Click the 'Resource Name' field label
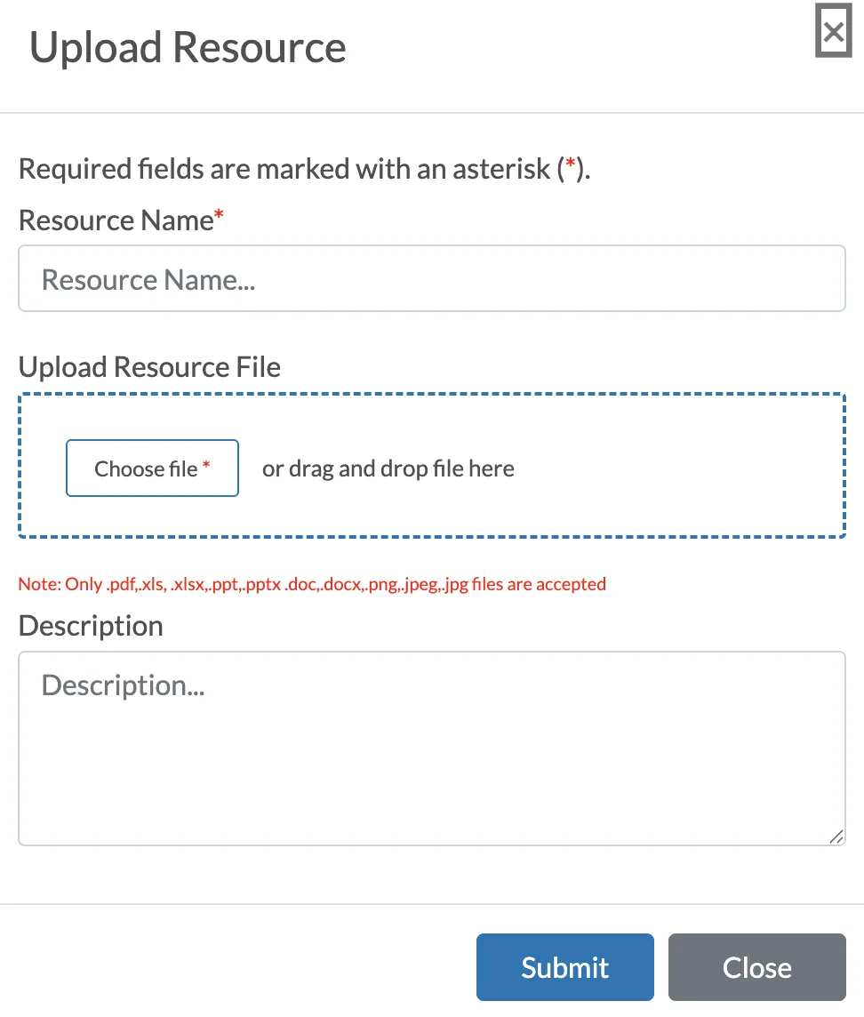Screen dimensions: 864x1017 [x=121, y=220]
